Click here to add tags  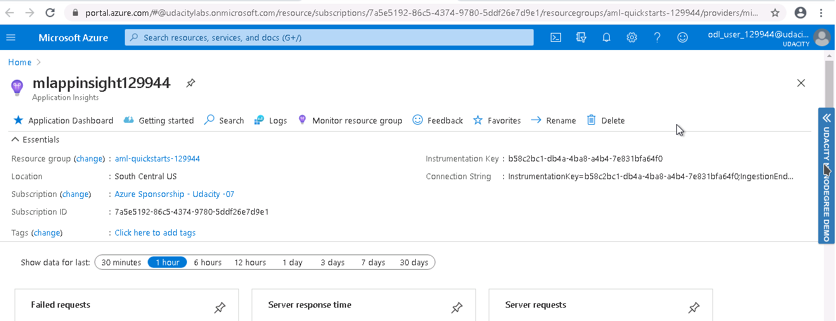click(155, 233)
